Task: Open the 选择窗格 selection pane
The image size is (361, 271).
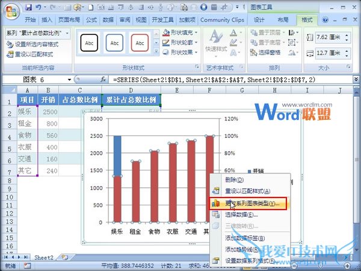Action: (x=265, y=52)
